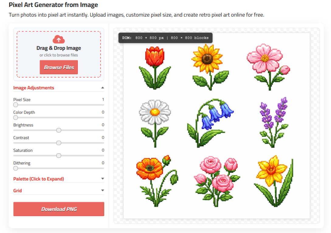
Task: Click the Download PNG button
Action: click(59, 209)
